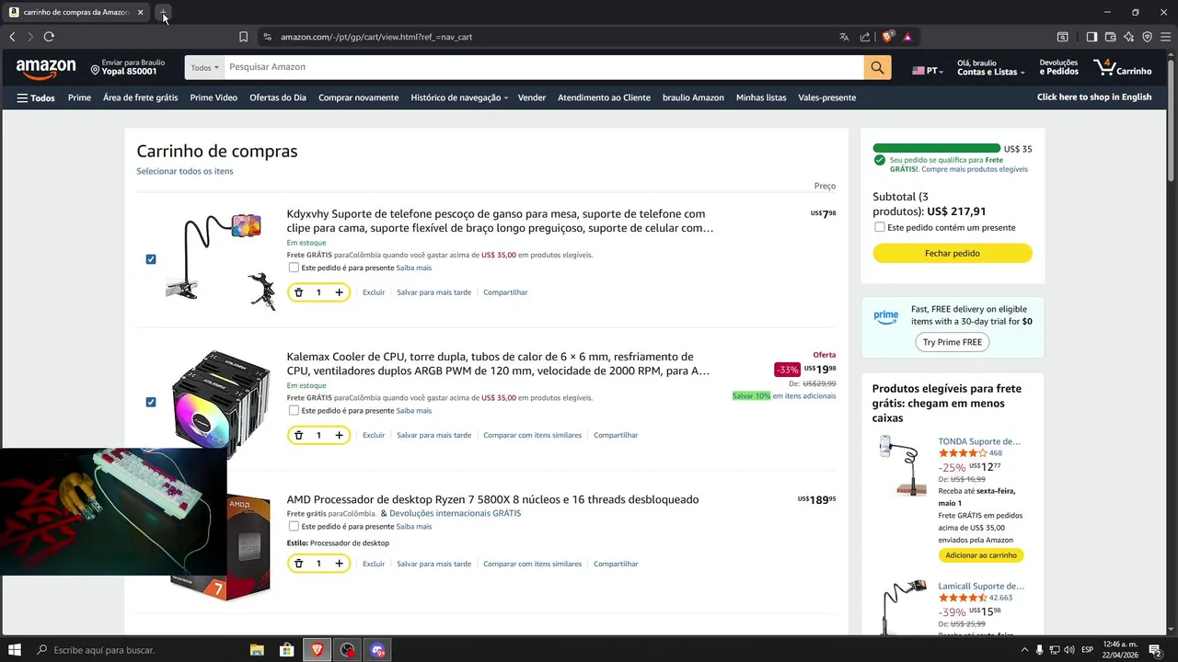The image size is (1178, 662).
Task: Reload the page with the browser refresh icon
Action: pos(49,37)
